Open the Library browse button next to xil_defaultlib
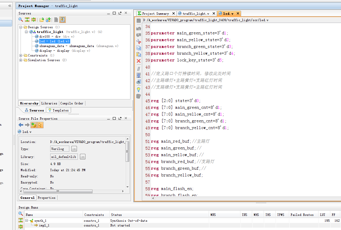The width and height of the screenshot is (341, 230). [83, 156]
